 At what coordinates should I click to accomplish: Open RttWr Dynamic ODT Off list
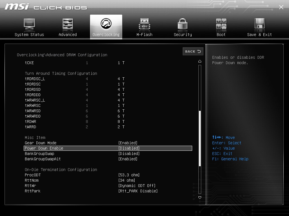[x=137, y=186]
